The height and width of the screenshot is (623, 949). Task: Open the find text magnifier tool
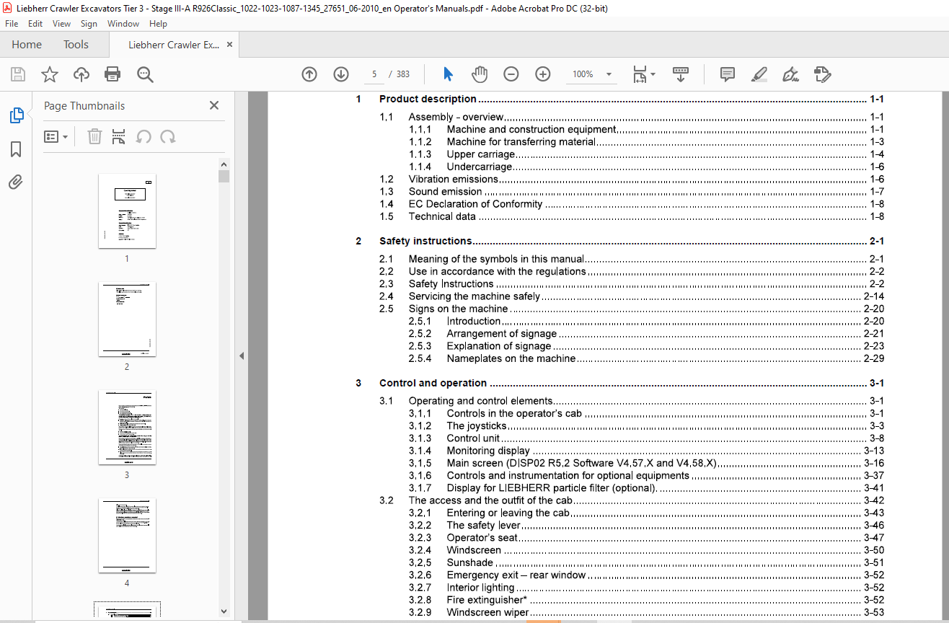pos(145,74)
